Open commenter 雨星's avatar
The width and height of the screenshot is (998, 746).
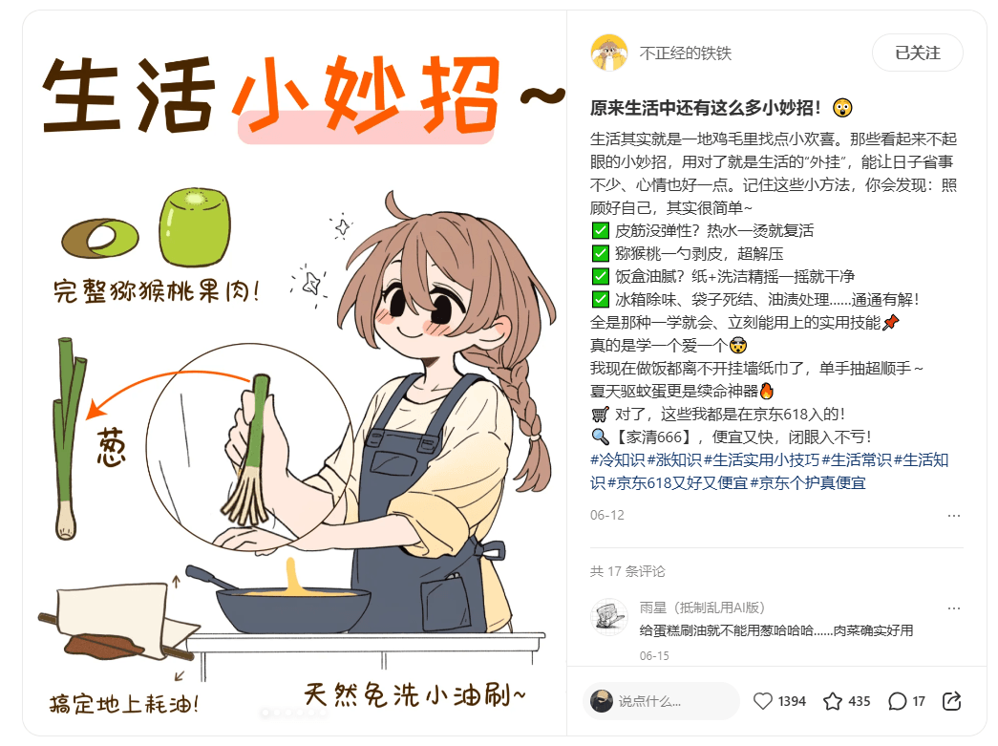[x=609, y=617]
